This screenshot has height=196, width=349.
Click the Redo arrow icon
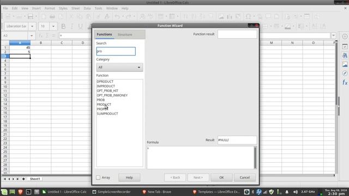(x=129, y=16)
